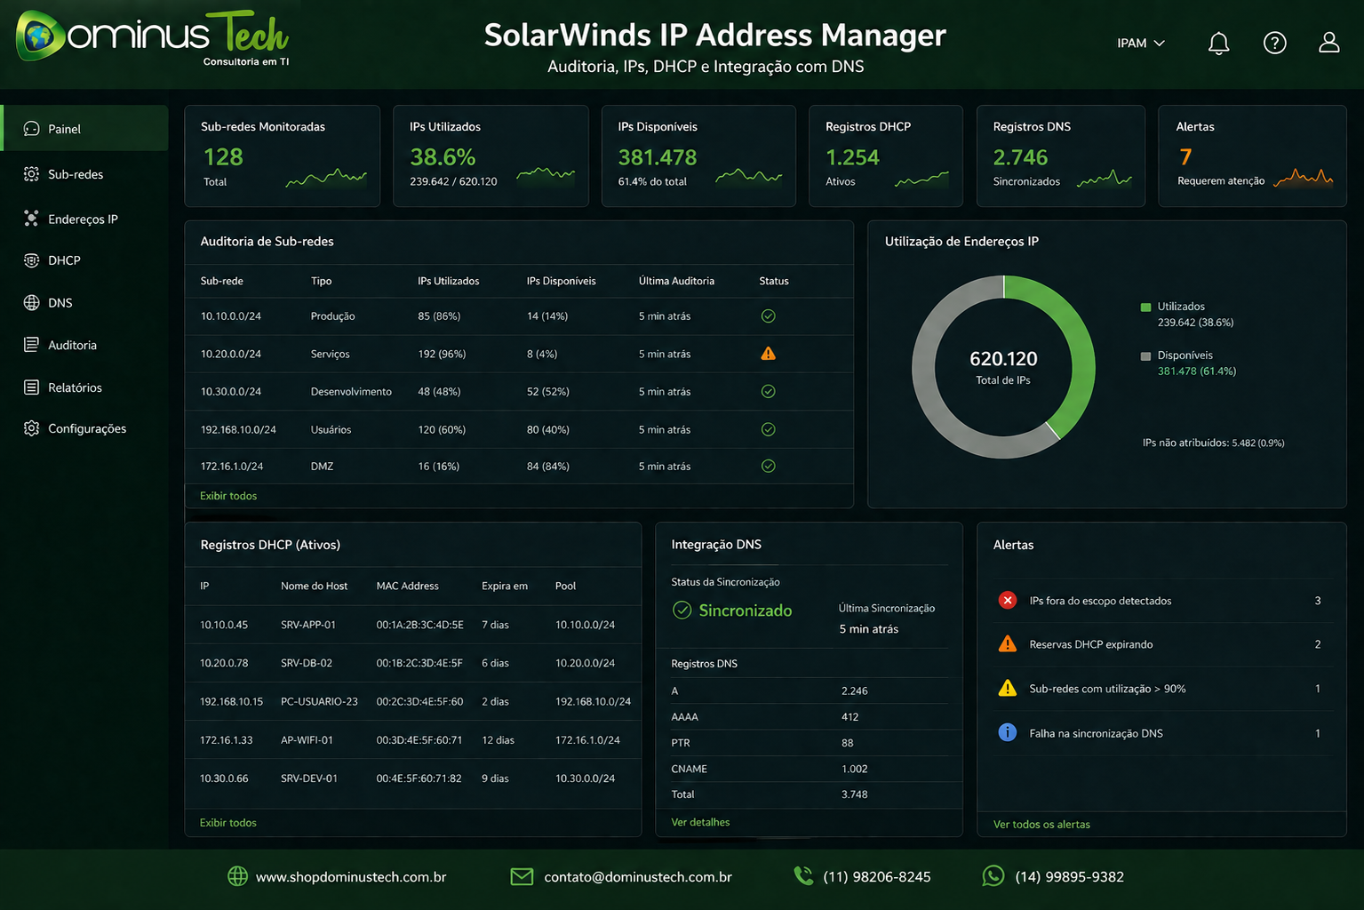This screenshot has width=1364, height=910.
Task: Click the help question mark icon
Action: (x=1274, y=43)
